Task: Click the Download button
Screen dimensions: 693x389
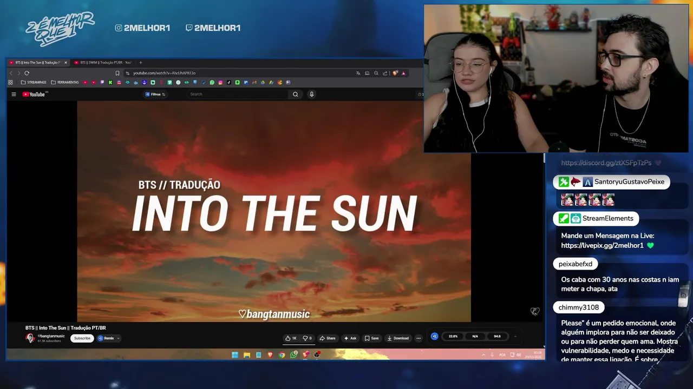Action: [x=398, y=338]
